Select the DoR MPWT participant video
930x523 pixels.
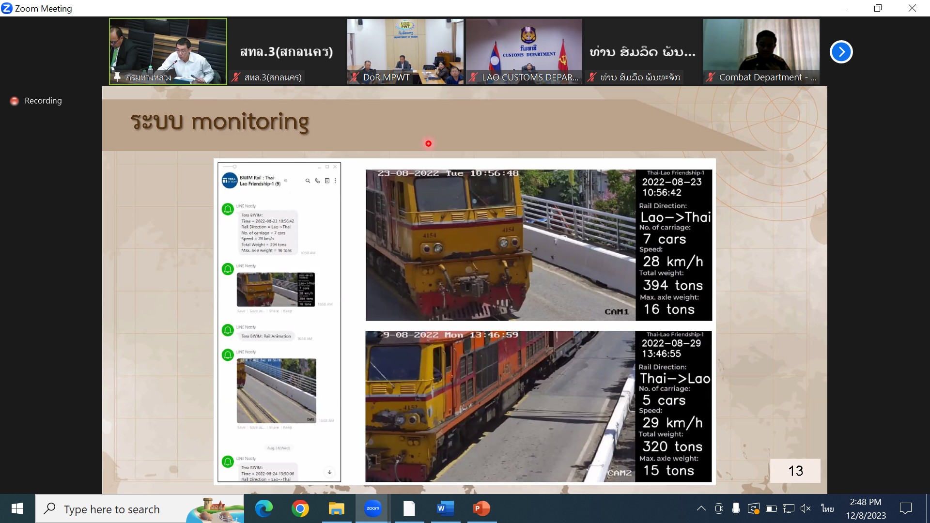pyautogui.click(x=405, y=51)
